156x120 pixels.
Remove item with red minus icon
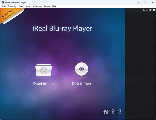pos(147,10)
